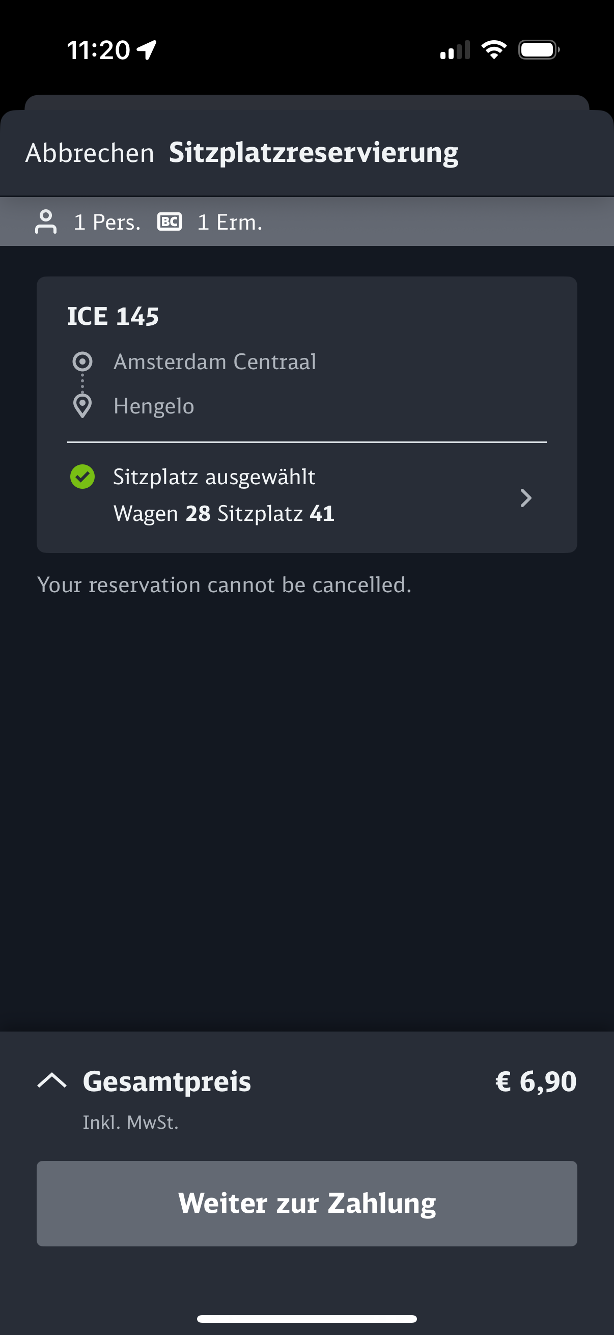Tap the location arrow in status bar
Screen dimensions: 614x1335
[147, 50]
